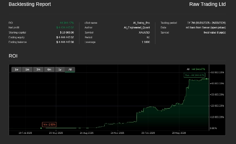The image size is (236, 144).
Task: Click the green minimum point on chart
Action: pos(41,128)
